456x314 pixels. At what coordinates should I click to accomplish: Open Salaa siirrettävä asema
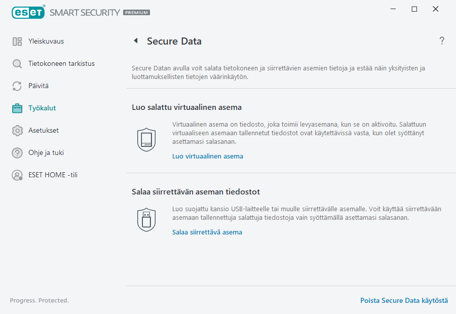click(206, 232)
